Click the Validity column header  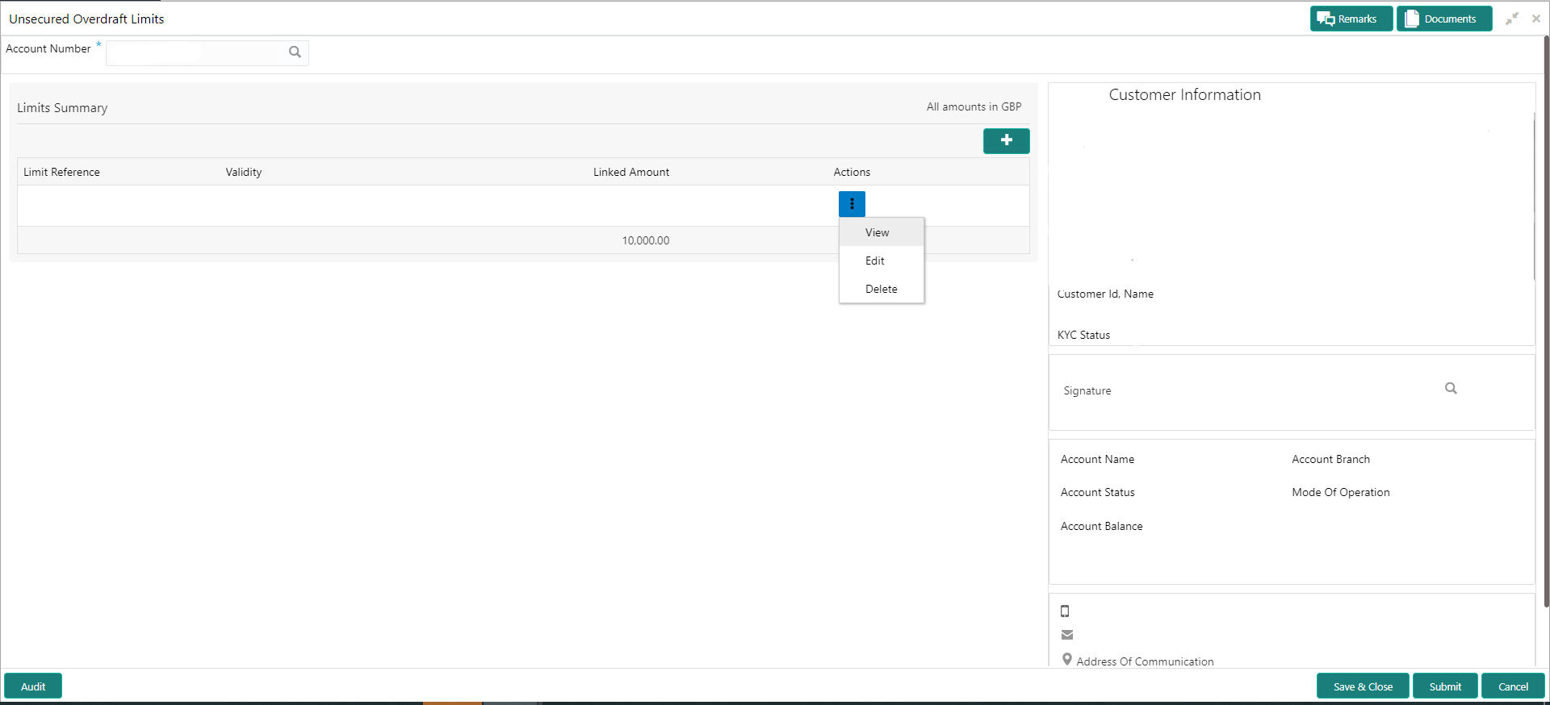coord(244,172)
